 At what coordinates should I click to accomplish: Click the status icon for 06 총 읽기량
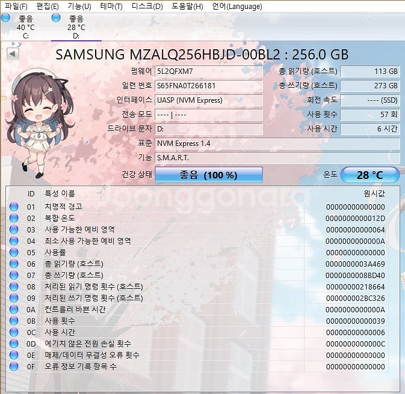(14, 264)
